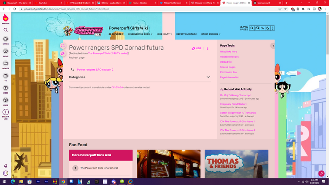Open the Explore dropdown menu

(116, 34)
